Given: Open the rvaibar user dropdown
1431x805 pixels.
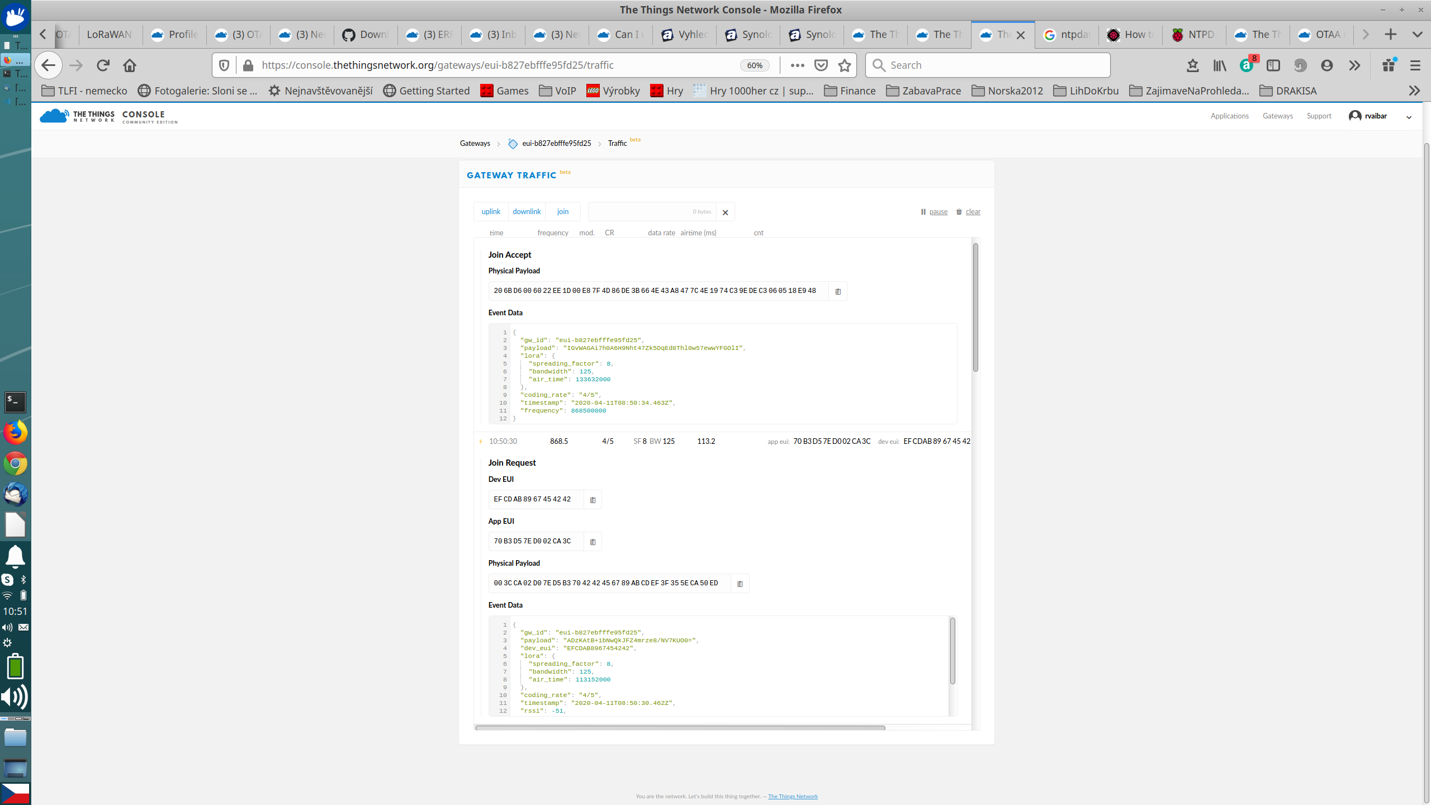Looking at the screenshot, I should coord(1409,117).
